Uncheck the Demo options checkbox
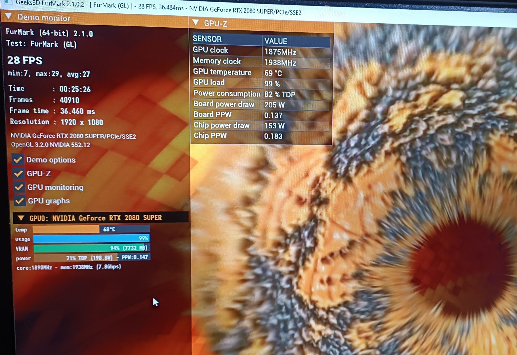The width and height of the screenshot is (517, 355). 18,160
